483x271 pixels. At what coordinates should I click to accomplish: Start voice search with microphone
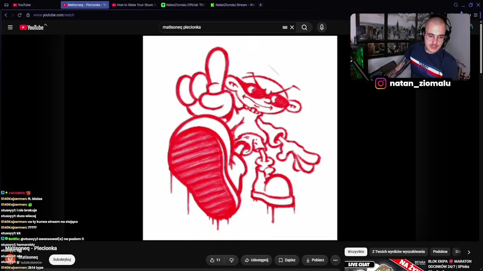321,27
